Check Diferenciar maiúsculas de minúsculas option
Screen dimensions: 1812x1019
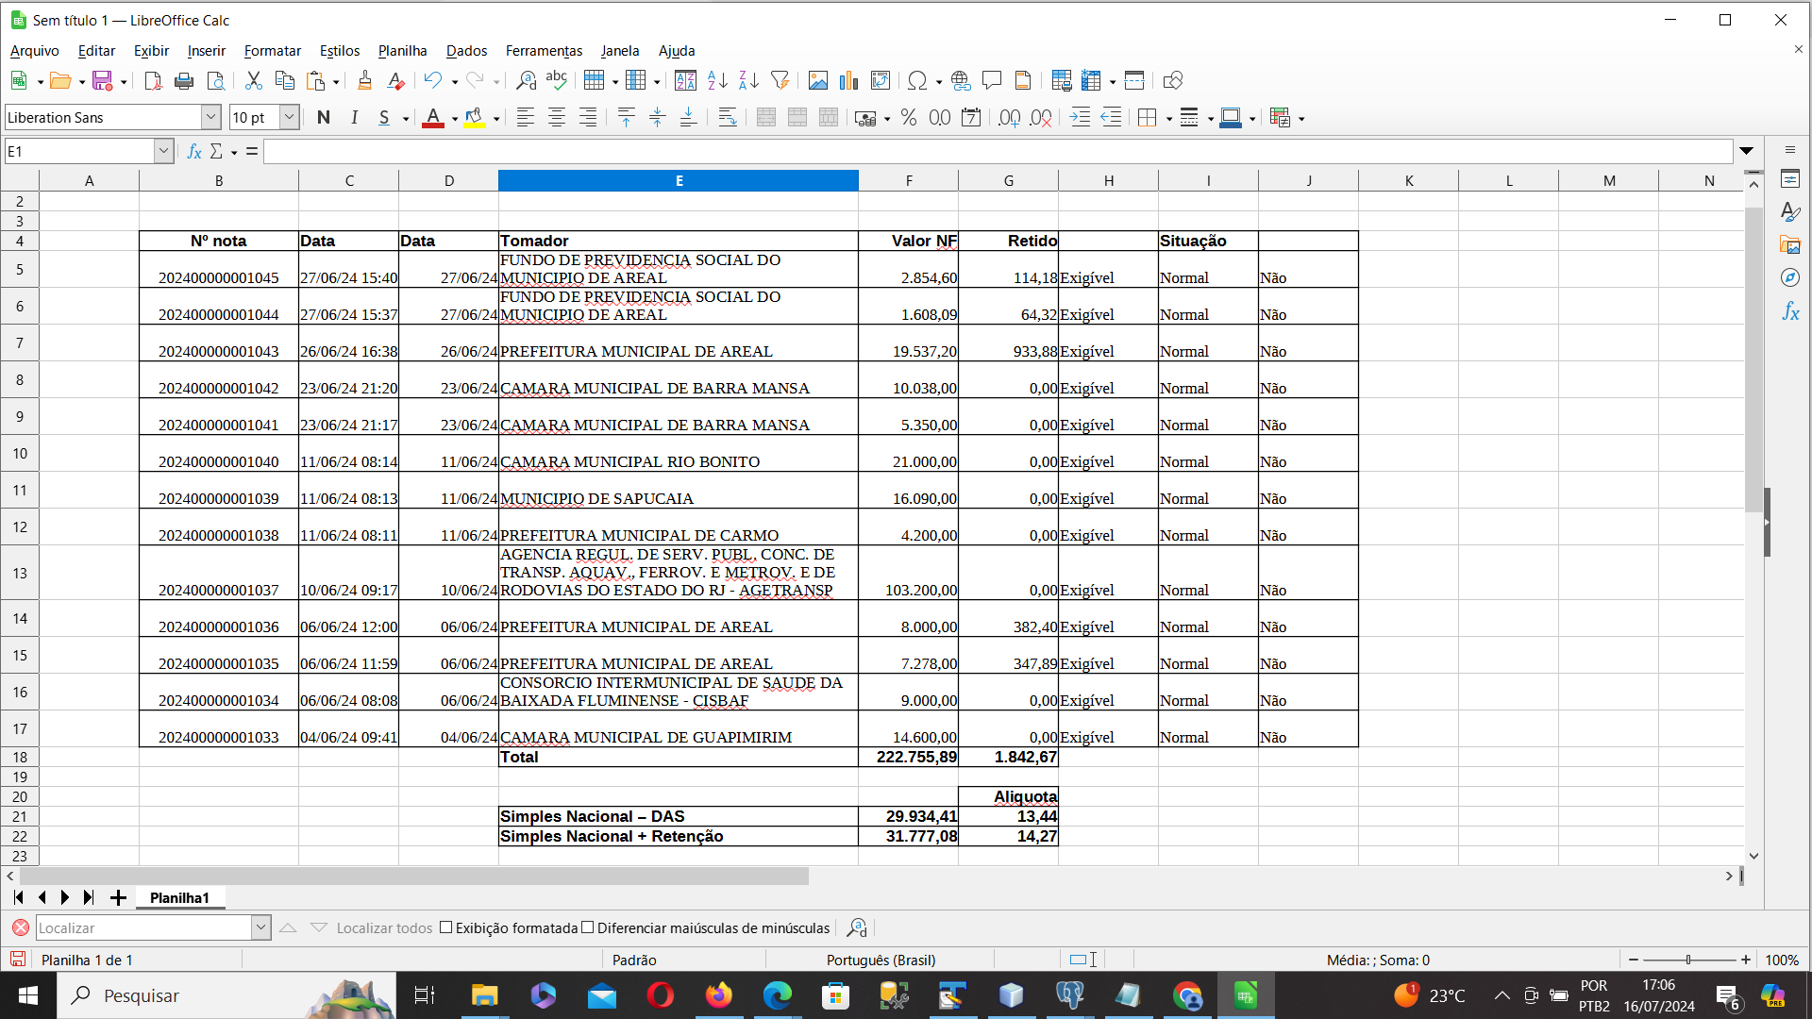pyautogui.click(x=588, y=927)
